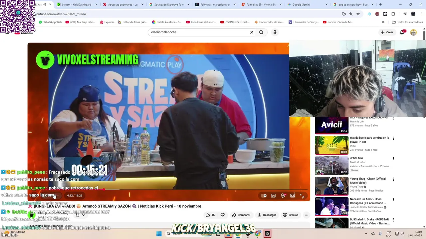Viewport: 426px width, 239px height.
Task: Open Eliminador de Voz bookmark
Action: [x=304, y=22]
